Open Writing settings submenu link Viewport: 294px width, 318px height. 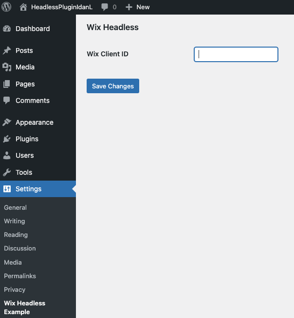coord(15,221)
